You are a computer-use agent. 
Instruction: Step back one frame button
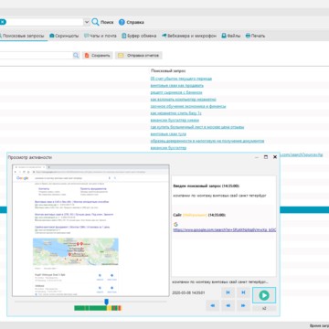(x=228, y=305)
